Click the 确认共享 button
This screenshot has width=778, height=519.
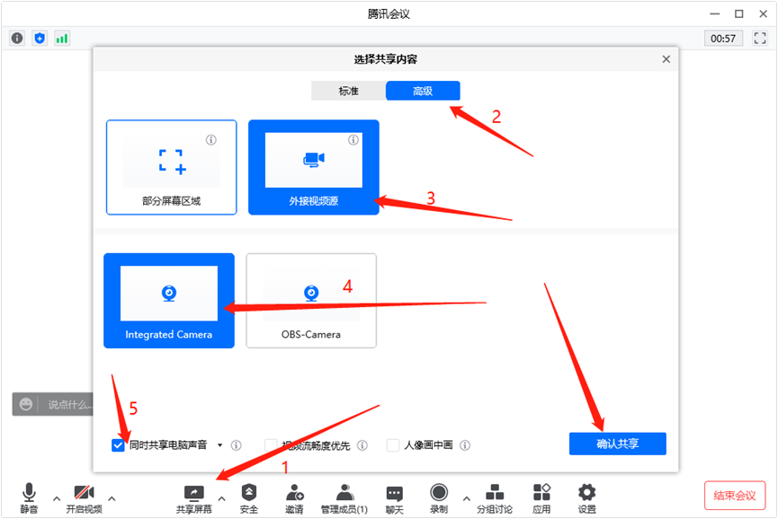[618, 444]
